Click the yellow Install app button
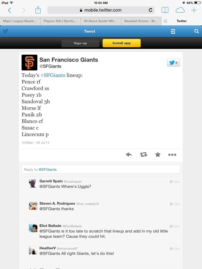The width and height of the screenshot is (202, 269). 122,43
